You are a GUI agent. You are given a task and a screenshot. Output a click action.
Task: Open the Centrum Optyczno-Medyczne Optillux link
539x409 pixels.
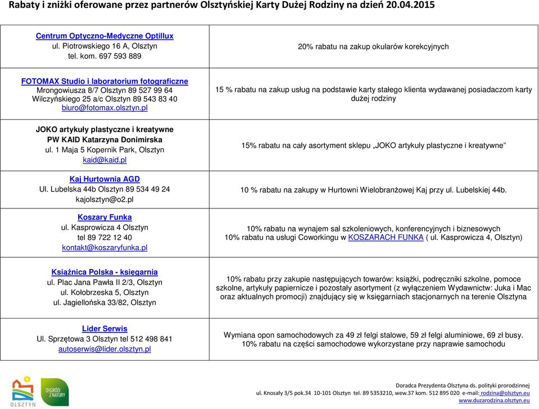tap(105, 36)
